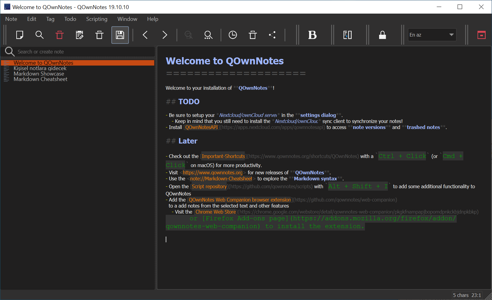Click the 'note versions' bold text
The height and width of the screenshot is (300, 492).
coord(369,127)
